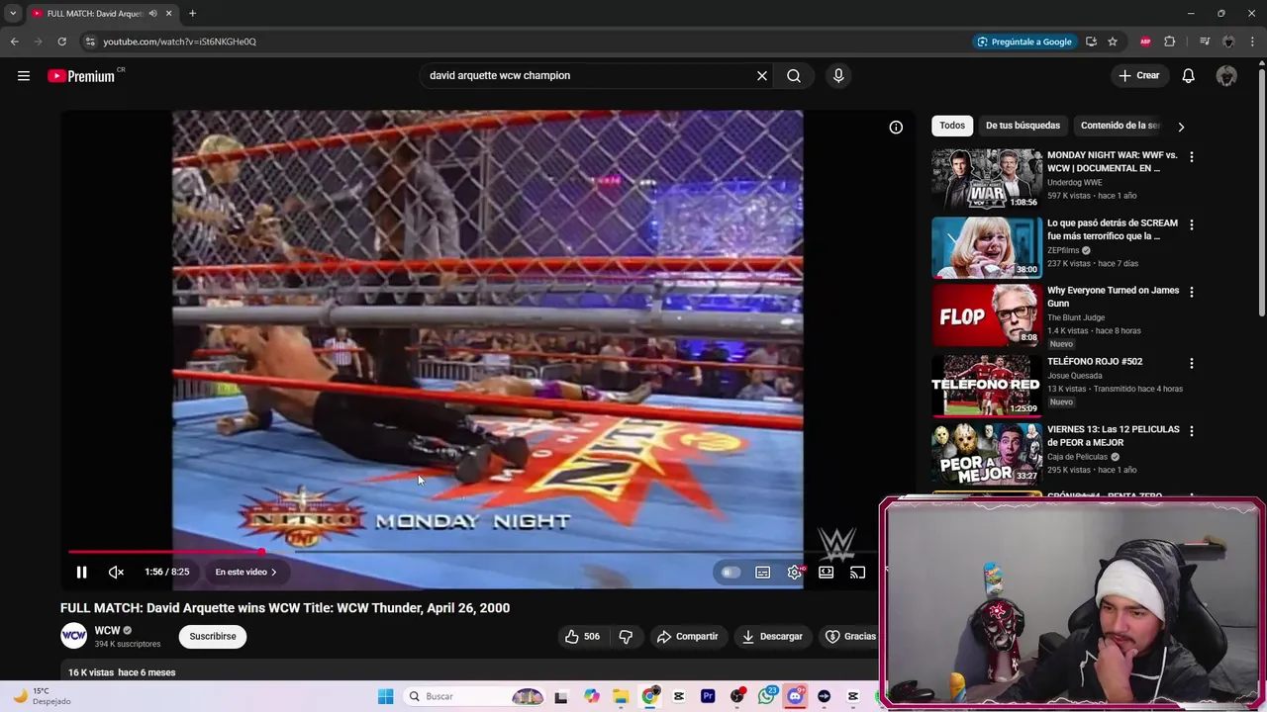Viewport: 1267px width, 712px height.
Task: View site information icon in address bar
Action: (x=90, y=42)
